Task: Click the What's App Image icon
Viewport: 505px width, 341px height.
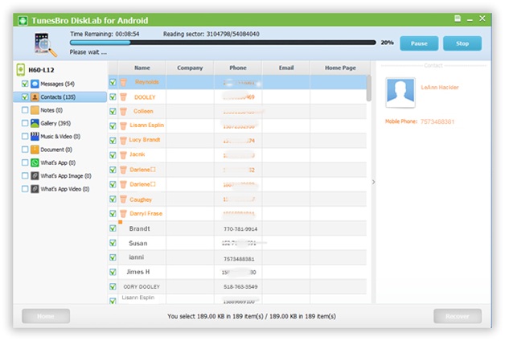Action: (x=35, y=175)
